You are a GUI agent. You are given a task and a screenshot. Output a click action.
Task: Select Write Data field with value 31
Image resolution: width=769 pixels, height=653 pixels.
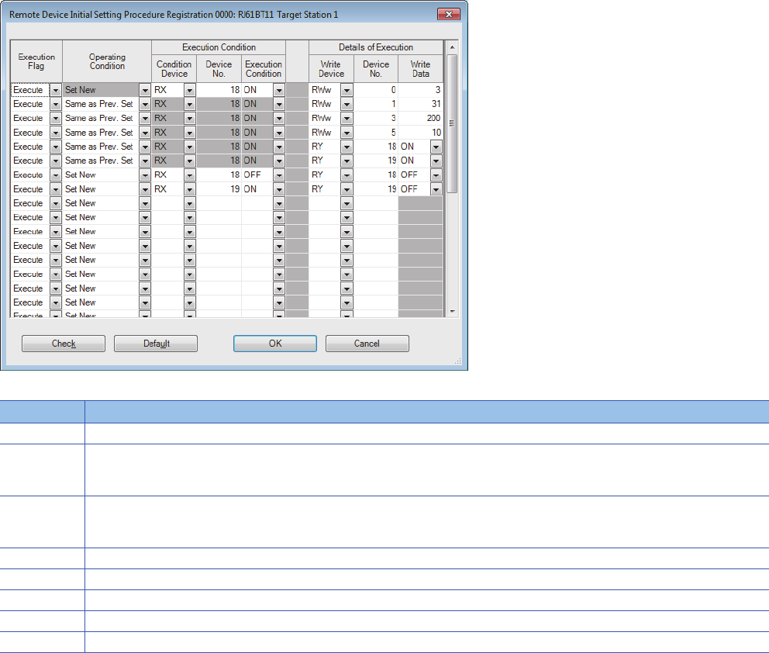pos(420,104)
